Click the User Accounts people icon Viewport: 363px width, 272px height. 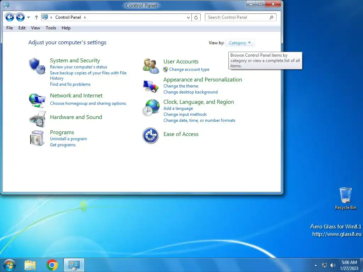point(151,66)
